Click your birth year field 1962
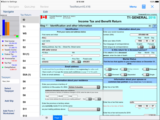The width and height of the screenshot is (160, 120). (139, 41)
